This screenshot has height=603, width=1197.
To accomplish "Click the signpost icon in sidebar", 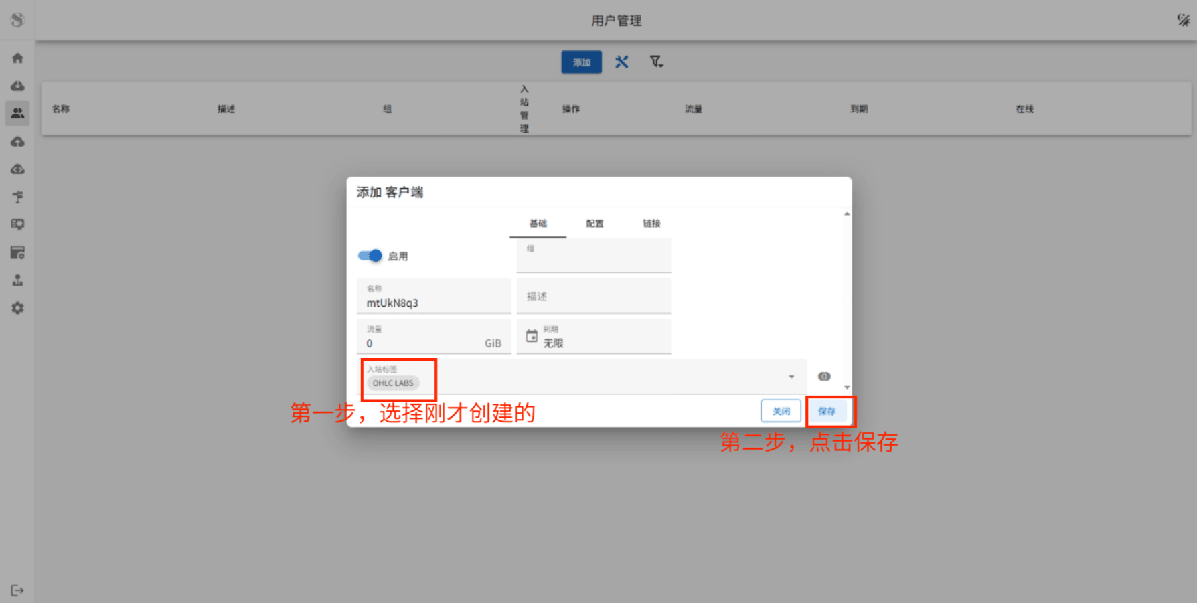I will tap(17, 197).
